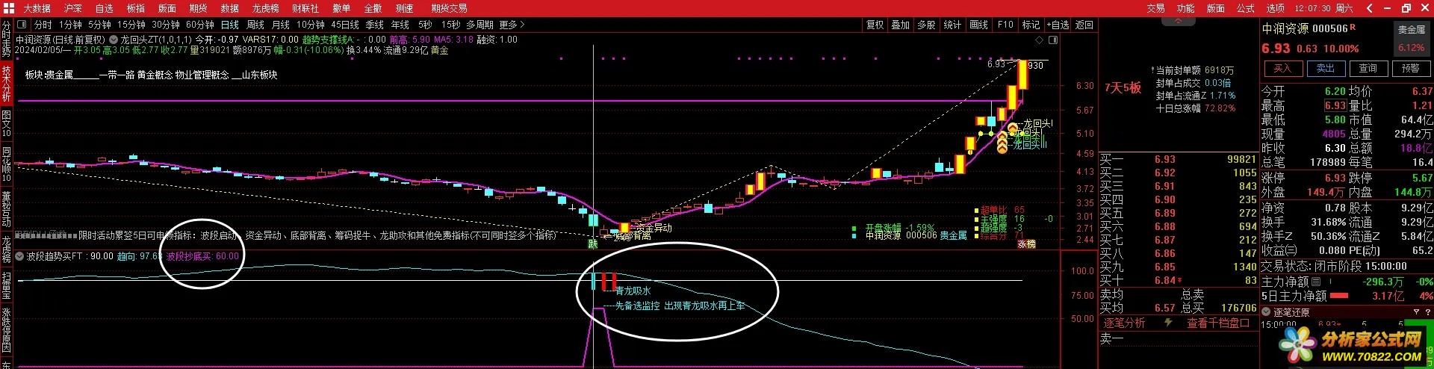Click the back arrow in the title bar
The image size is (1434, 369).
coord(1369,8)
